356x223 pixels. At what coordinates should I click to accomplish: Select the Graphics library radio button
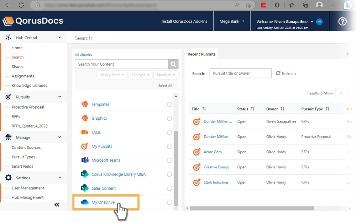click(169, 118)
